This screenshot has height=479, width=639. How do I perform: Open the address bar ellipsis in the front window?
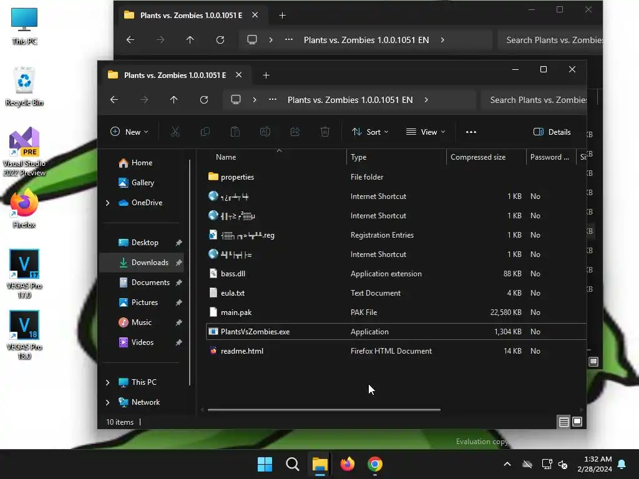(x=273, y=99)
